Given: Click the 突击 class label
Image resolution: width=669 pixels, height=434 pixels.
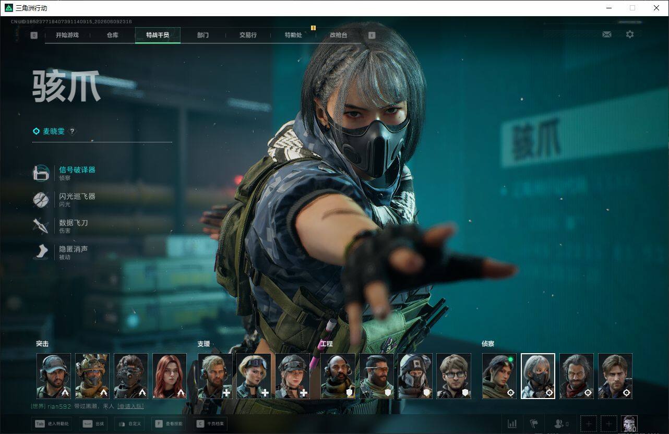Looking at the screenshot, I should point(42,344).
